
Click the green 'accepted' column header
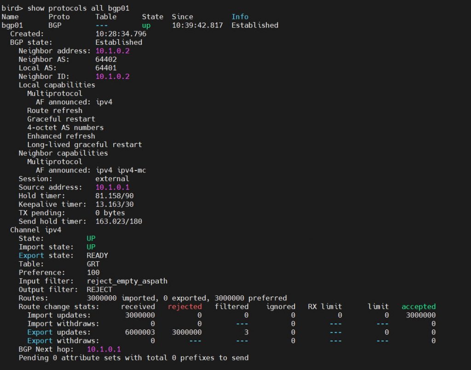click(419, 306)
